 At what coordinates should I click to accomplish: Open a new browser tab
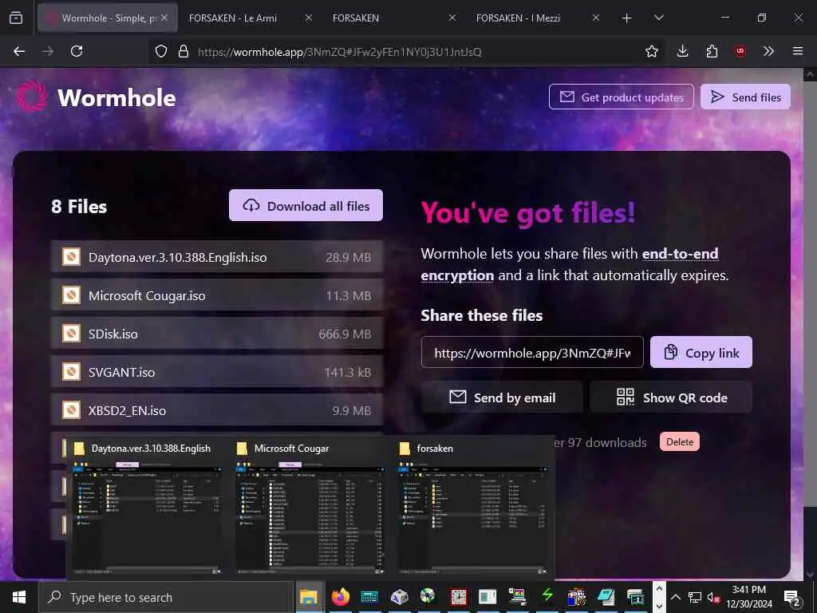(x=627, y=18)
